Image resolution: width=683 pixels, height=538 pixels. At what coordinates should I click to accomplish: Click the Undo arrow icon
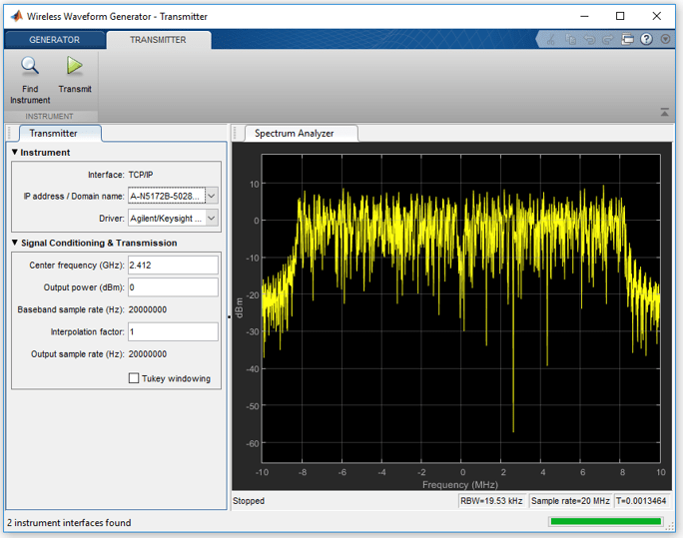point(590,40)
